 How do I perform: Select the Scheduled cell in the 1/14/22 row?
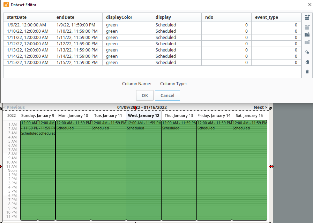point(177,56)
